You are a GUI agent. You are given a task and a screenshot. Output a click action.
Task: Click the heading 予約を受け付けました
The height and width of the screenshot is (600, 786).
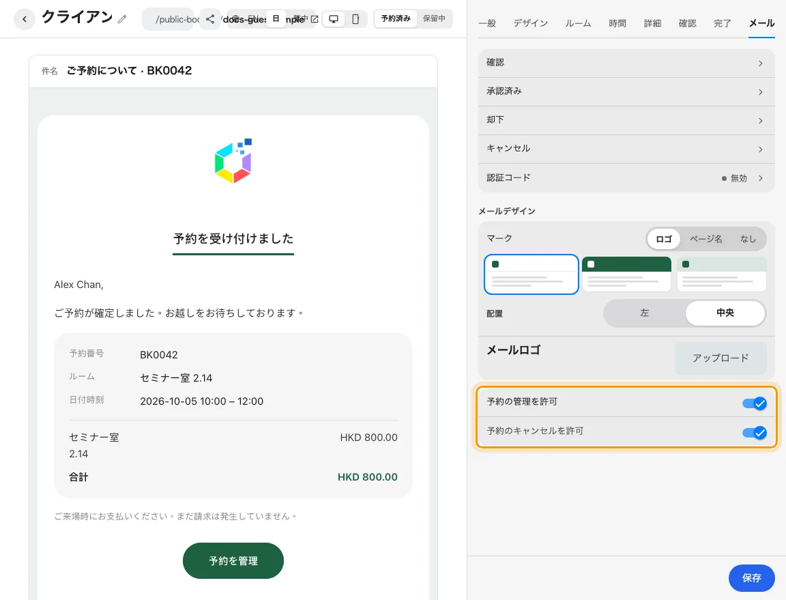click(233, 238)
